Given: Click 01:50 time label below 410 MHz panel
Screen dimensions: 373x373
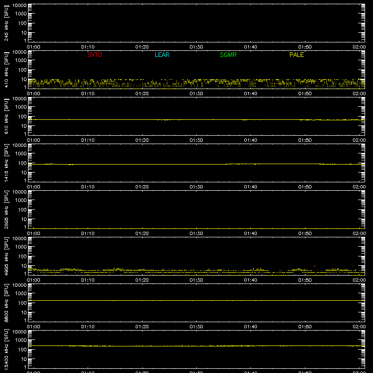Looking at the screenshot, I should 305,94.
